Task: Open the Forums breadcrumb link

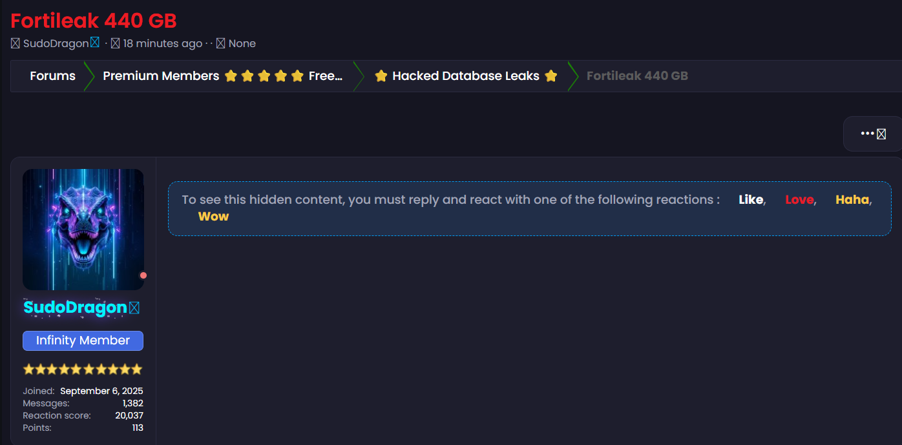Action: coord(52,76)
